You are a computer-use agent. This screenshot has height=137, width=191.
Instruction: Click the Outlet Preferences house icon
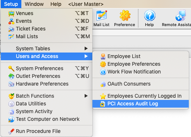pyautogui.click(x=11, y=76)
